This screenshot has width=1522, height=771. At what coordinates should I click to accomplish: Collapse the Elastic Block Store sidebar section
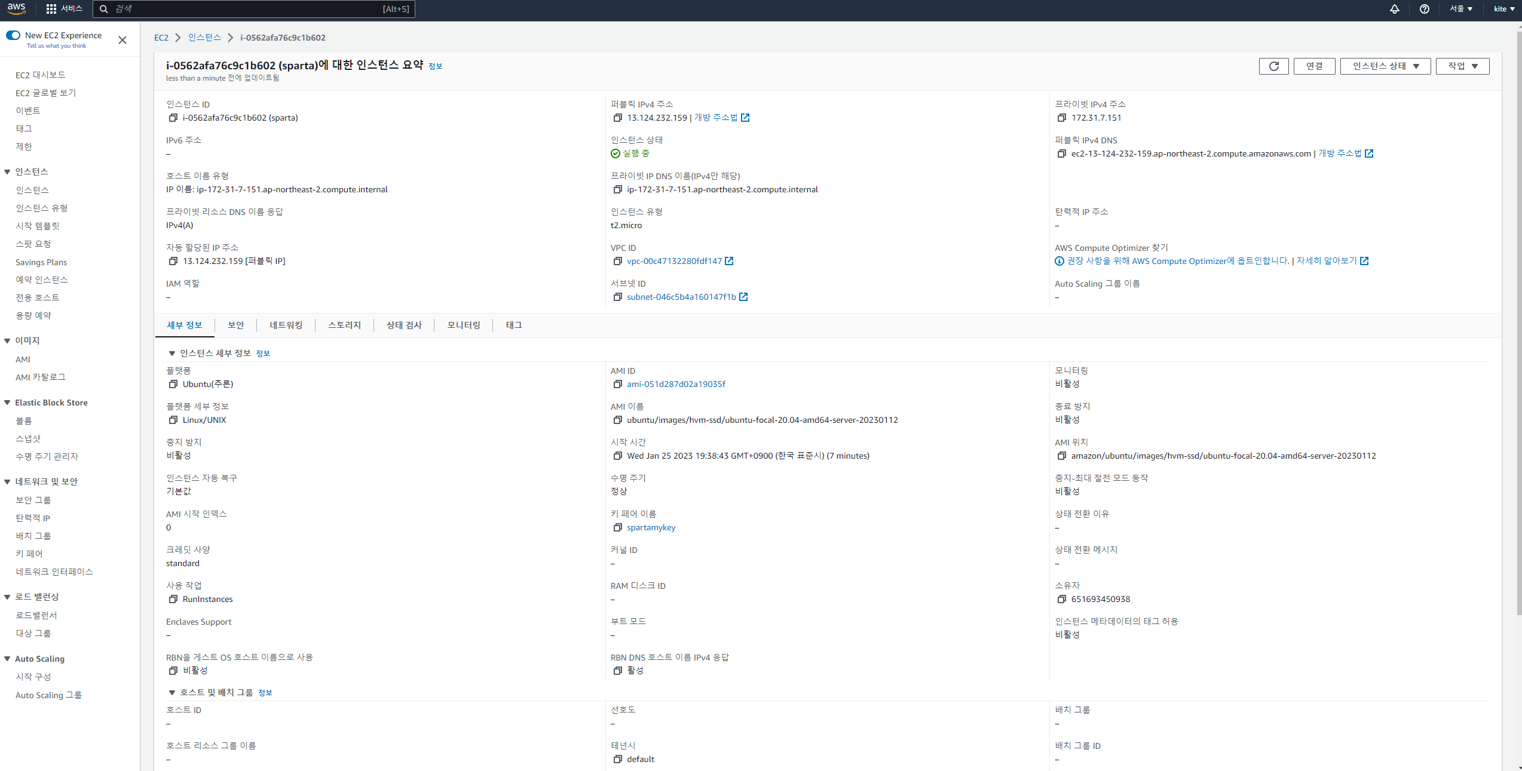[7, 403]
